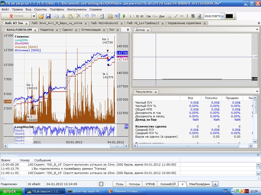Image resolution: width=261 pixels, height=195 pixels.
Task: Toggle the 5-minute timeframe button
Action: [x=134, y=16]
